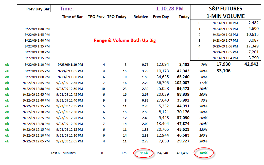Viewport: 264px width, 165px height.
Task: Click the Relative column header
Action: click(x=141, y=17)
